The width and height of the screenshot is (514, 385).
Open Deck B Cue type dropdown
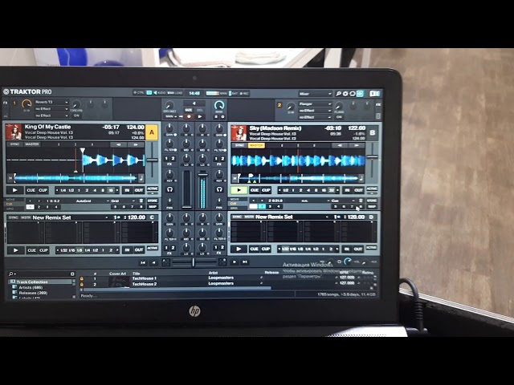click(343, 201)
